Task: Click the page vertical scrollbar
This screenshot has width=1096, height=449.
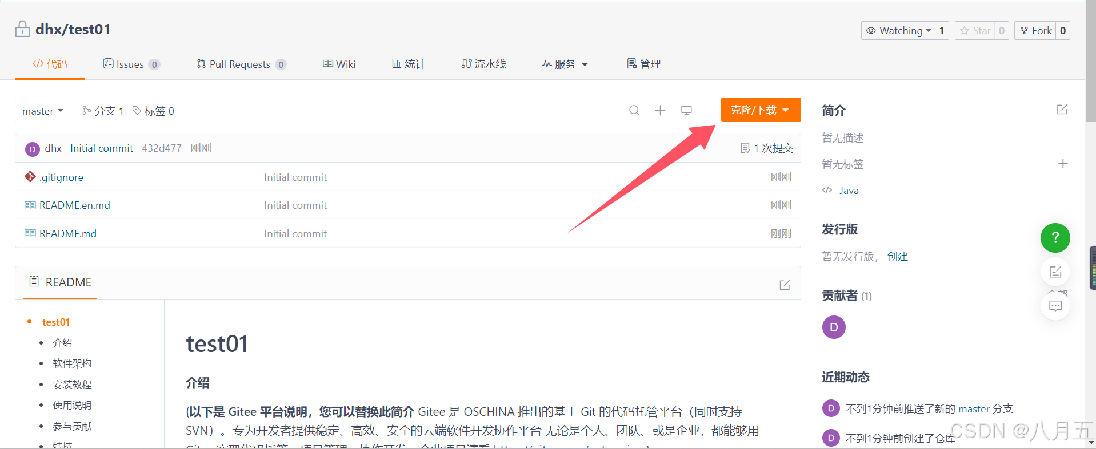Action: (x=1091, y=61)
